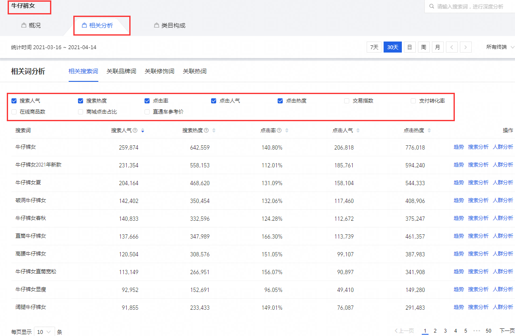Uncheck the 点击热度 checkbox

tap(280, 101)
